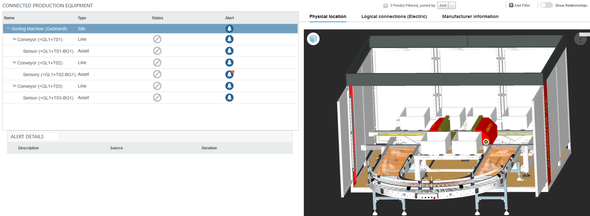
Task: Click status icon of Conveyor GL1+T02
Action: 157,63
